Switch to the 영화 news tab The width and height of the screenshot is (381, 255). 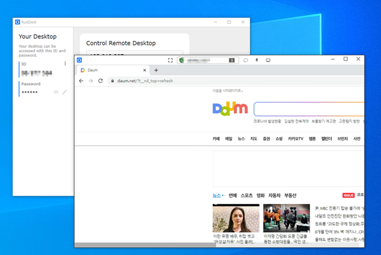click(261, 196)
